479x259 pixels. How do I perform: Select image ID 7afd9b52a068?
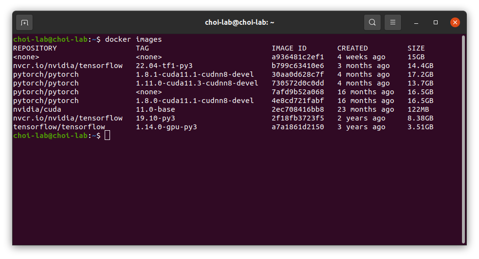click(298, 92)
